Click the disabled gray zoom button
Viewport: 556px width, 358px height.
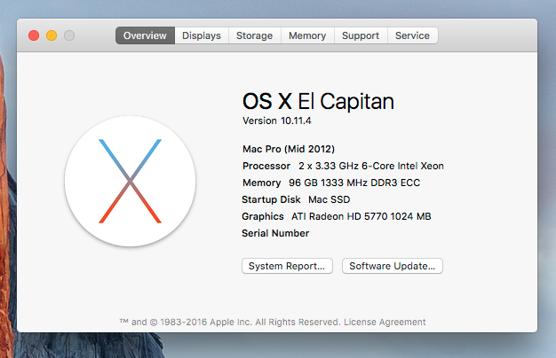click(x=69, y=35)
